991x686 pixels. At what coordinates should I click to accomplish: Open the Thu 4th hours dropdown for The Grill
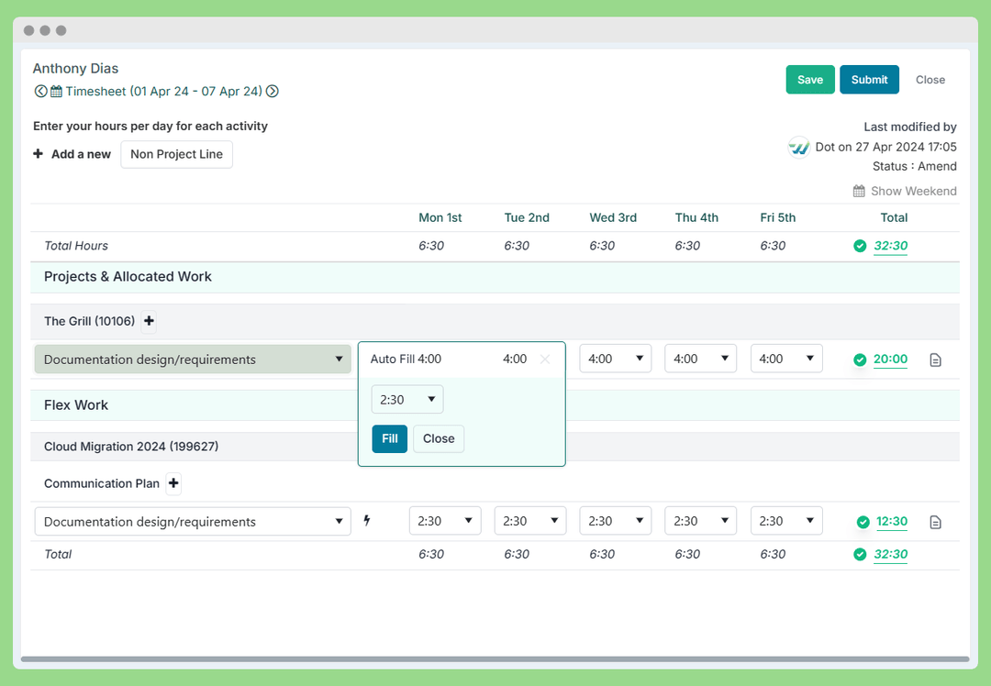coord(700,359)
